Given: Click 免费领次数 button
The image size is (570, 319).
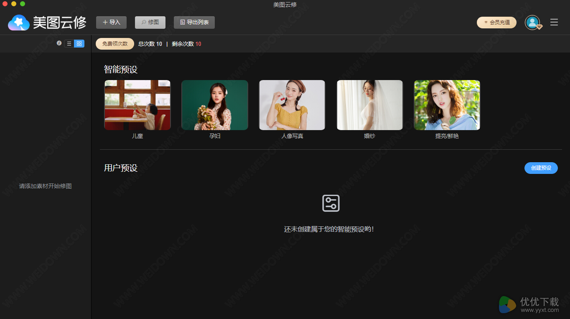Looking at the screenshot, I should [115, 44].
